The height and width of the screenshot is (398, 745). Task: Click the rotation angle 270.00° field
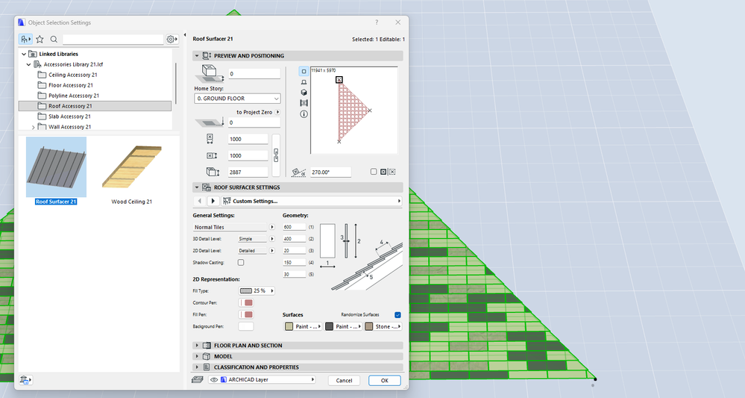coord(330,172)
